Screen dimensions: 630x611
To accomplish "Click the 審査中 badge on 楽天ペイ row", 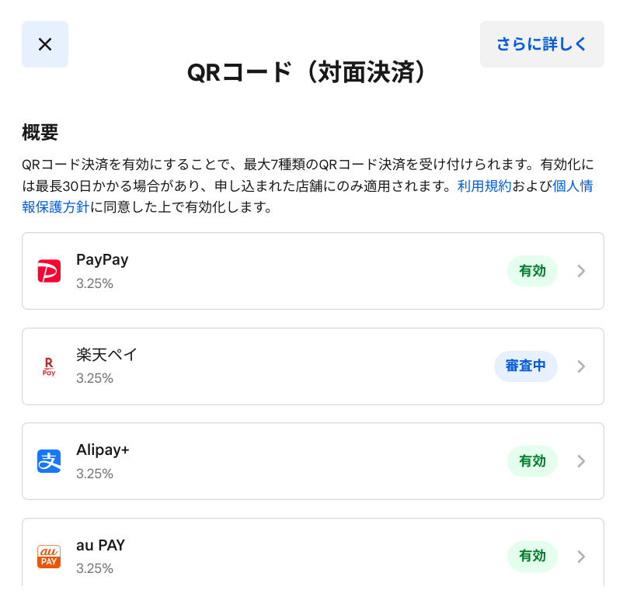I will (x=526, y=366).
